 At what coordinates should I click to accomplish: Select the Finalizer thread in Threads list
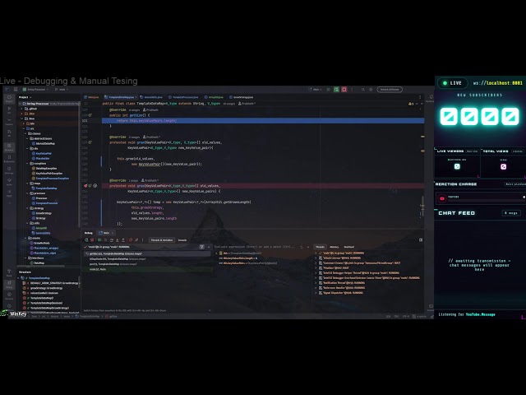click(x=336, y=268)
